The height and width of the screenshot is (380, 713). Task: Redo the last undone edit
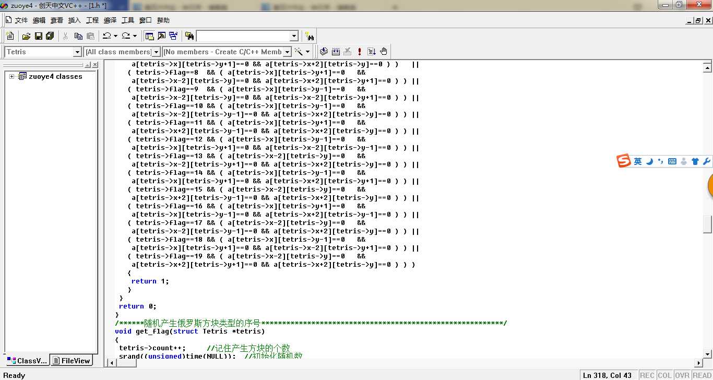(x=126, y=36)
